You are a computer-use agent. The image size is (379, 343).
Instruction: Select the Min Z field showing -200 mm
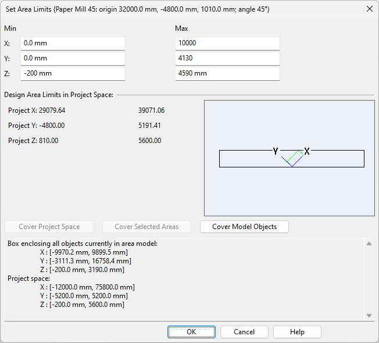[73, 74]
